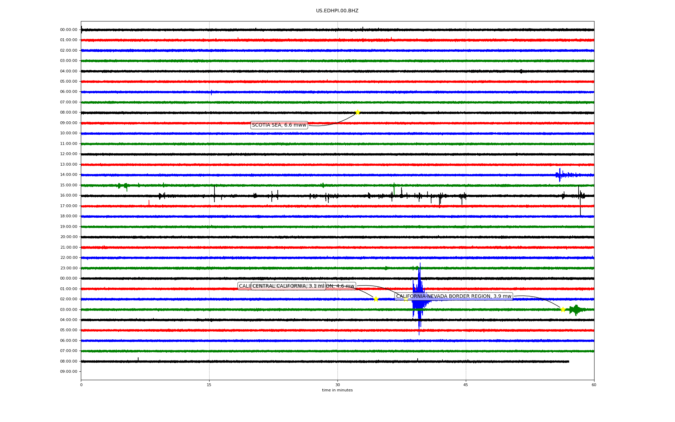Click the 20:00:00 time label
This screenshot has width=675, height=422.
(69, 237)
